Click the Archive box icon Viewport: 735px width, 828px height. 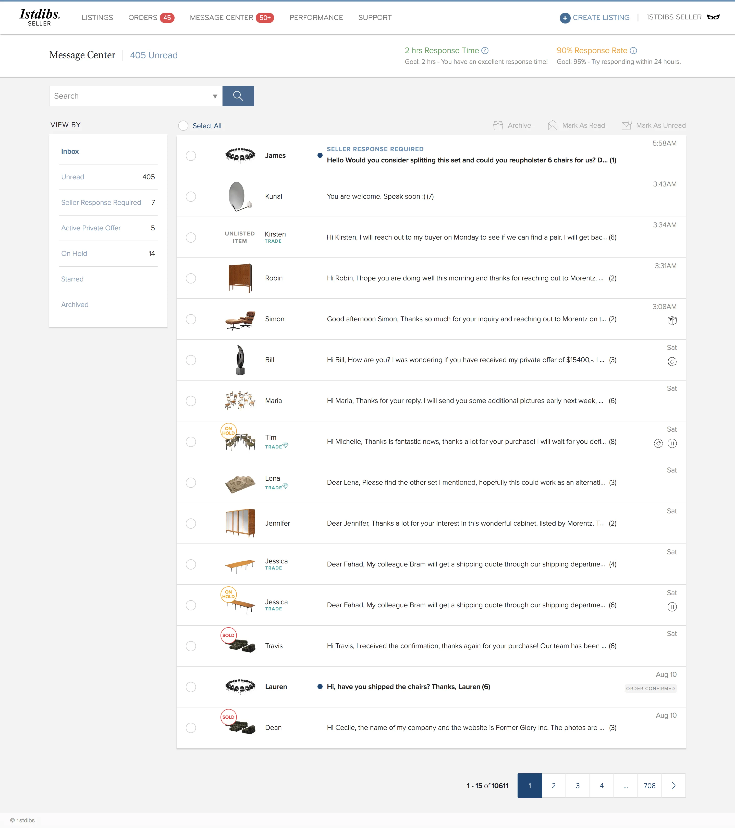498,126
